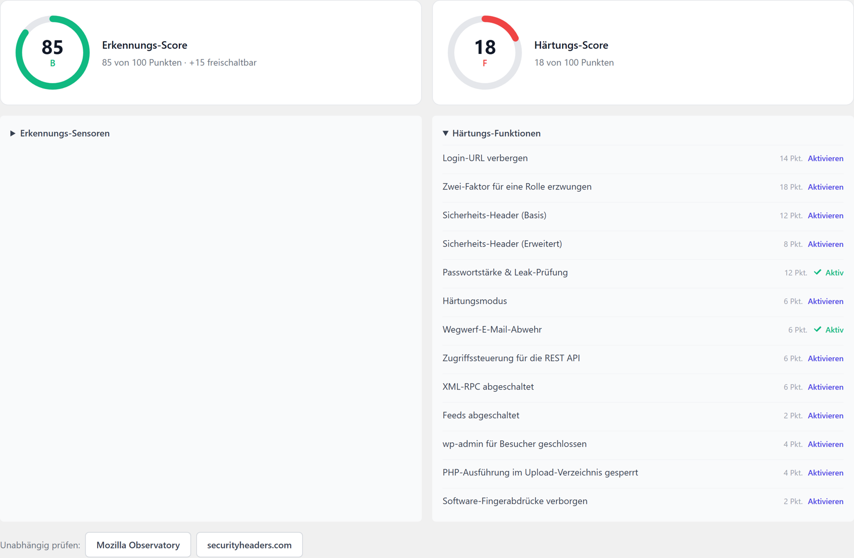The image size is (854, 558).
Task: Activate Software-Fingerabdrücke verborgen
Action: coord(825,501)
